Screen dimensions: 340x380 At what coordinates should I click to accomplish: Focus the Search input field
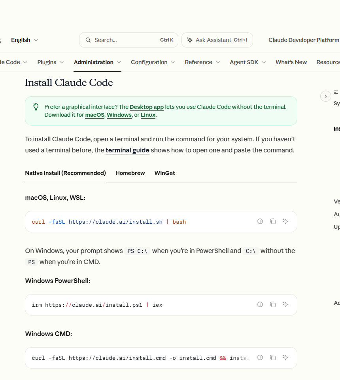128,40
